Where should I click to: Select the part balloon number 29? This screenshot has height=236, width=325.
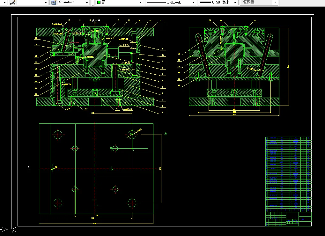pos(68,108)
